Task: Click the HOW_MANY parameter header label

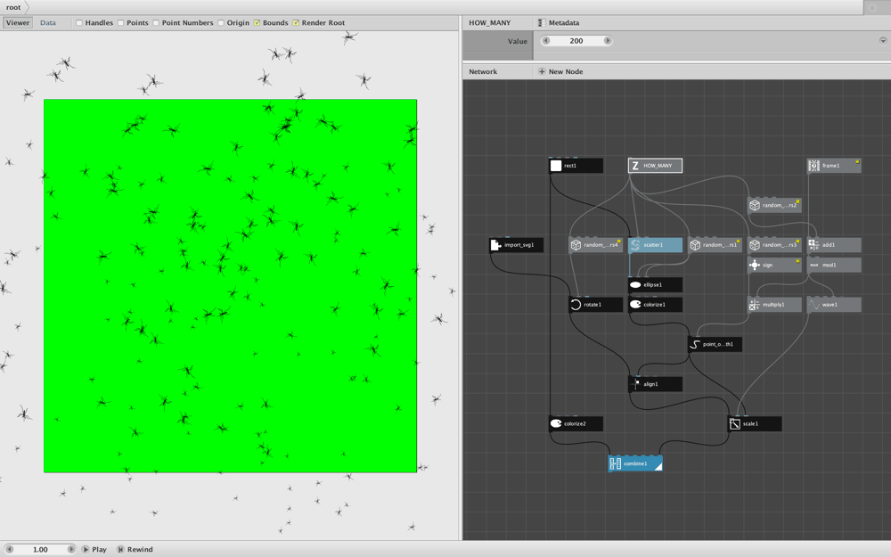Action: [489, 23]
